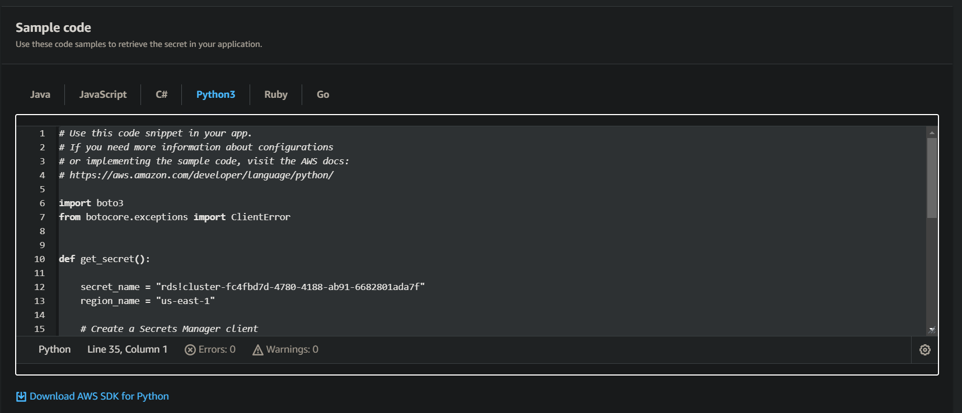Viewport: 962px width, 413px height.
Task: Click the Errors: 0 status indicator
Action: pos(210,350)
